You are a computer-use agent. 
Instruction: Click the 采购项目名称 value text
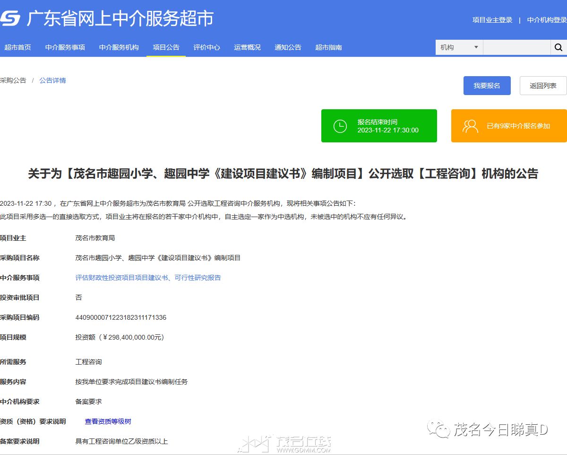tap(158, 258)
